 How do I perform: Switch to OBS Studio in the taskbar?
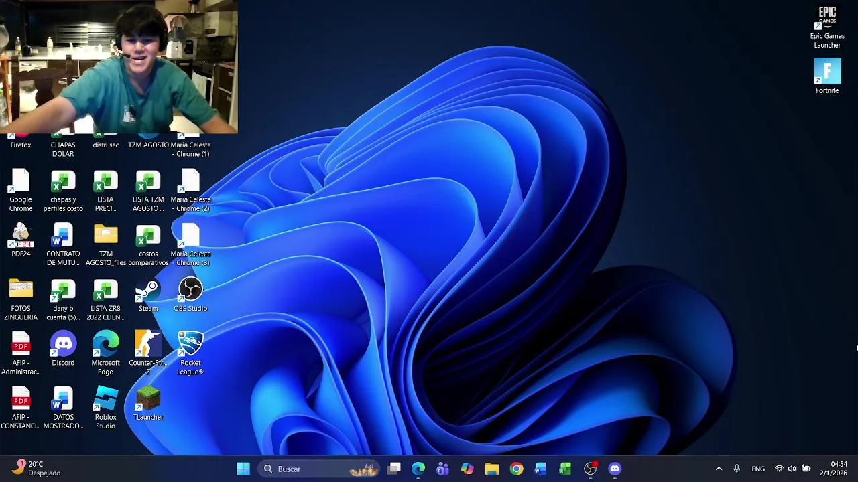point(590,469)
